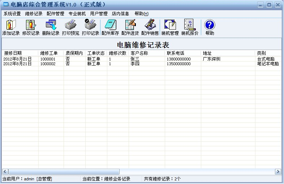Open 打印预览 print preview
This screenshot has height=184, width=284.
tap(70, 28)
